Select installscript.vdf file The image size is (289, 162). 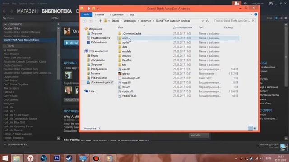pyautogui.click(x=131, y=78)
